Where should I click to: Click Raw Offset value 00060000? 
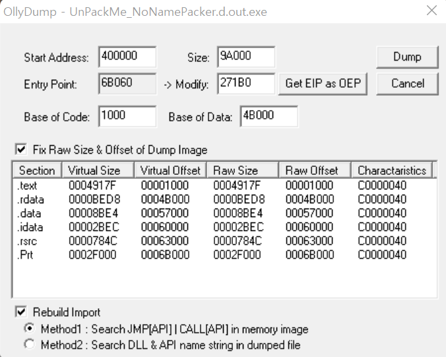[x=309, y=227]
